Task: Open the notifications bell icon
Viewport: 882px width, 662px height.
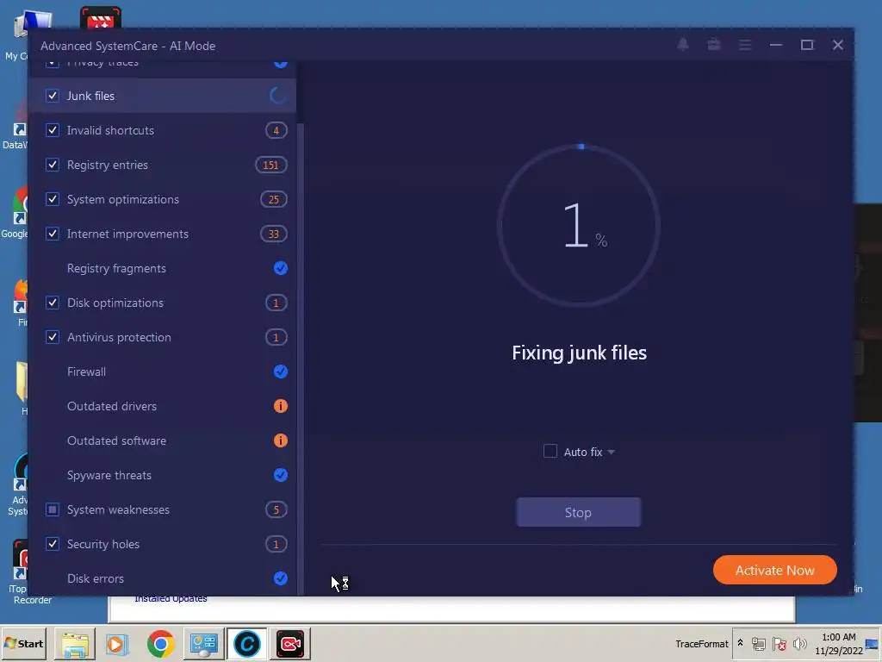Action: point(683,45)
